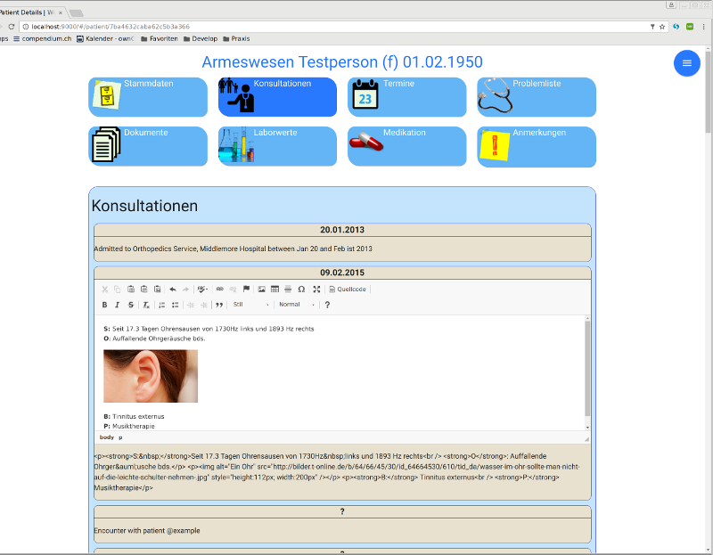
Task: Insert an anchor with the flag icon
Action: (246, 290)
